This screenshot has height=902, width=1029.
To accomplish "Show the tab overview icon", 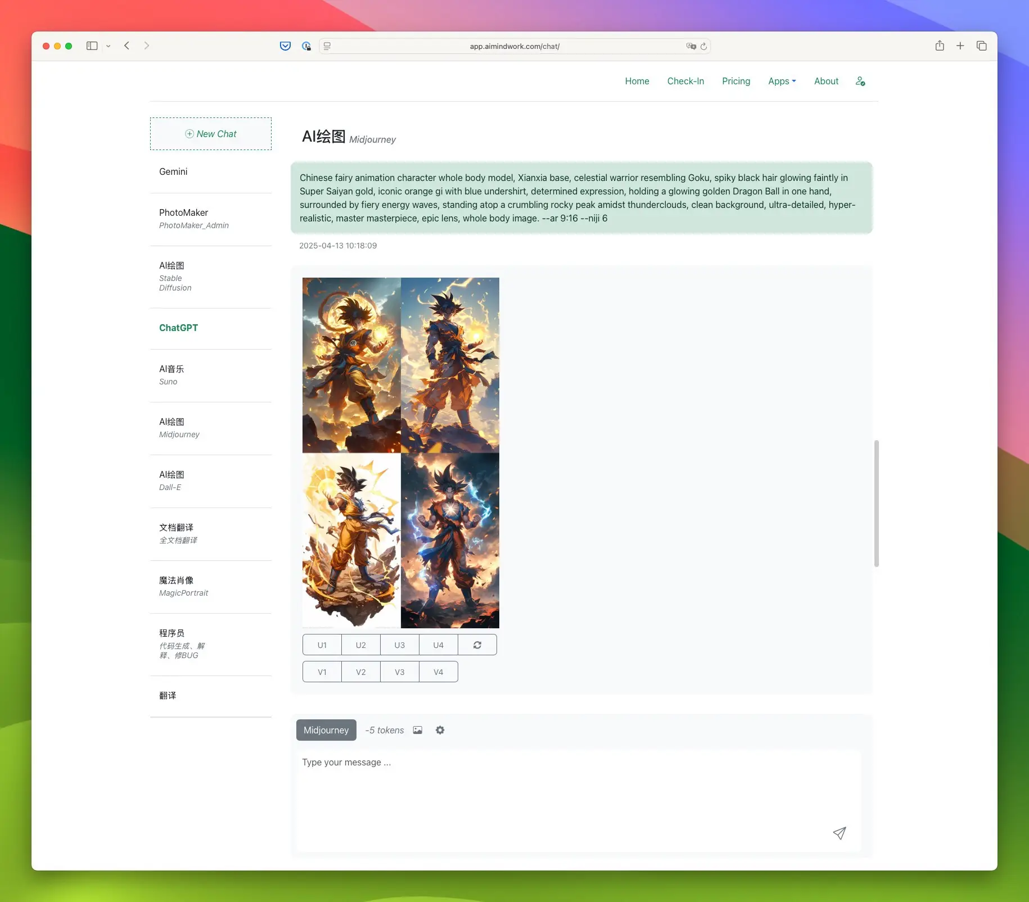I will 982,46.
